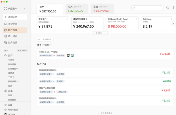Select the 微信零钱 account
This screenshot has width=176, height=115.
coord(12,65)
